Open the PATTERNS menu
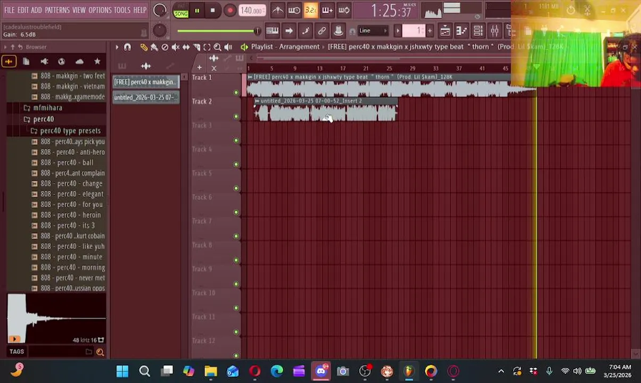Image resolution: width=641 pixels, height=383 pixels. [57, 10]
